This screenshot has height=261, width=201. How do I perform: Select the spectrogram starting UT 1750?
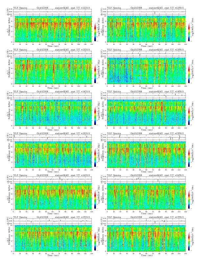click(146, 238)
